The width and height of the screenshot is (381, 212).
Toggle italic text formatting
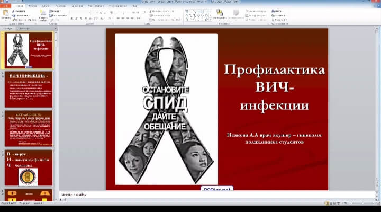(x=77, y=18)
